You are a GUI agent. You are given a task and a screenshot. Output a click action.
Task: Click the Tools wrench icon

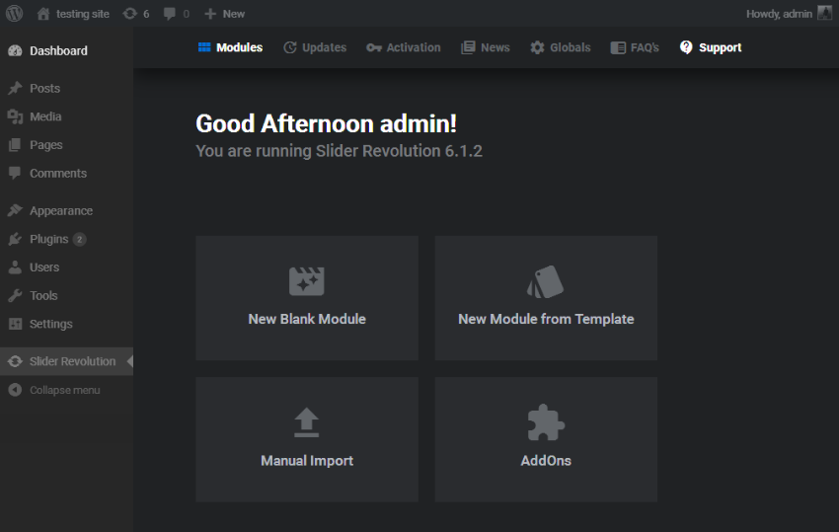coord(15,295)
